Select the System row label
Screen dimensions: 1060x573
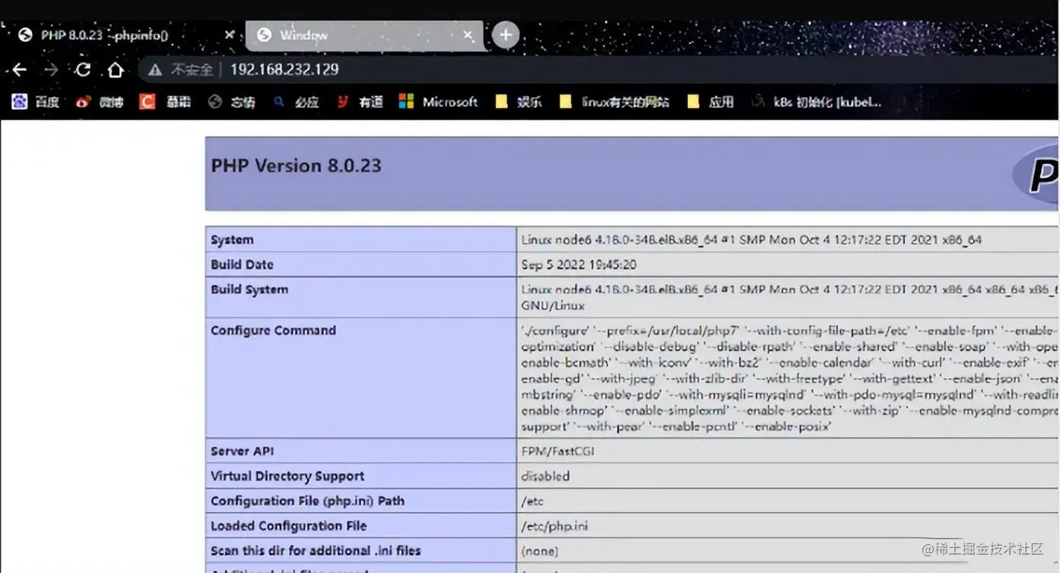(x=232, y=239)
